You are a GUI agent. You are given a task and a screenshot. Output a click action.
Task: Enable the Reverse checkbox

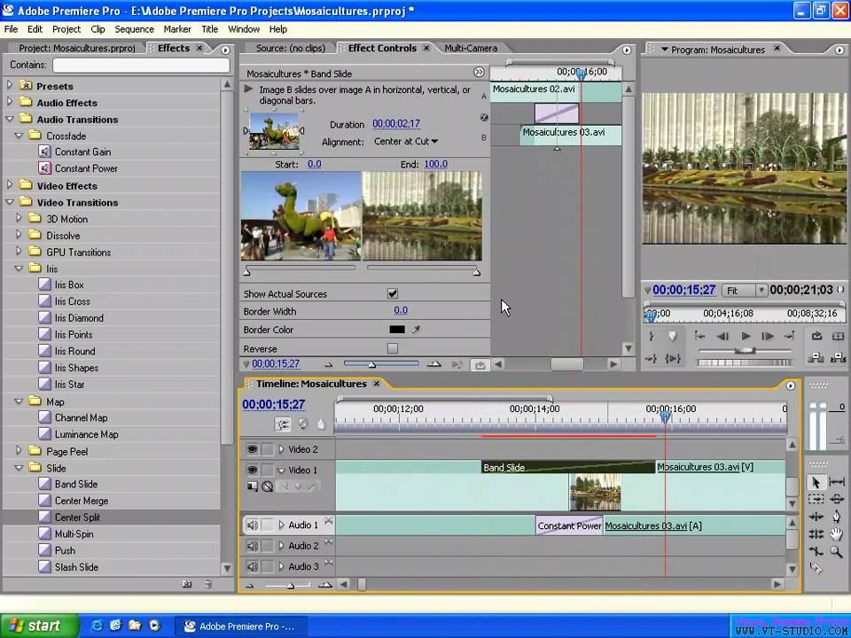pyautogui.click(x=393, y=348)
